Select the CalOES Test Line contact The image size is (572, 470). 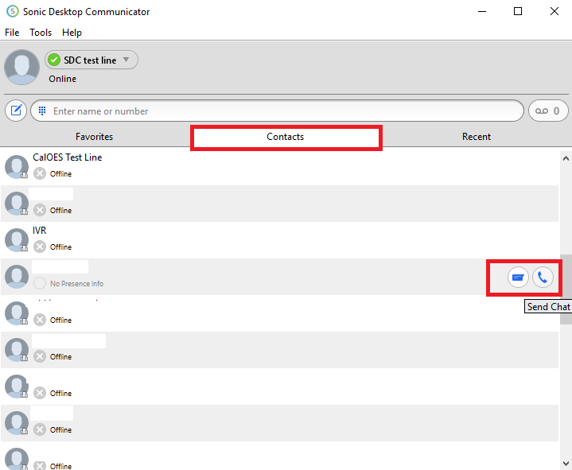coord(279,167)
